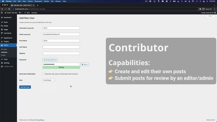Open the volume control in menu bar
Screen dimensions: 217x122
point(185,1)
